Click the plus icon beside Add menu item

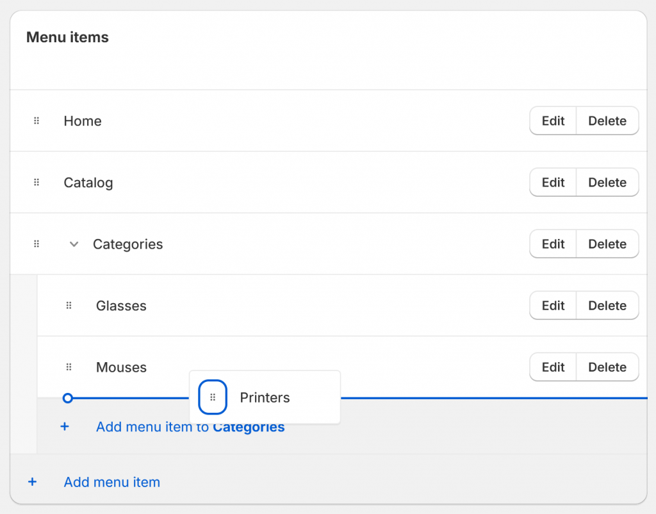click(x=32, y=482)
